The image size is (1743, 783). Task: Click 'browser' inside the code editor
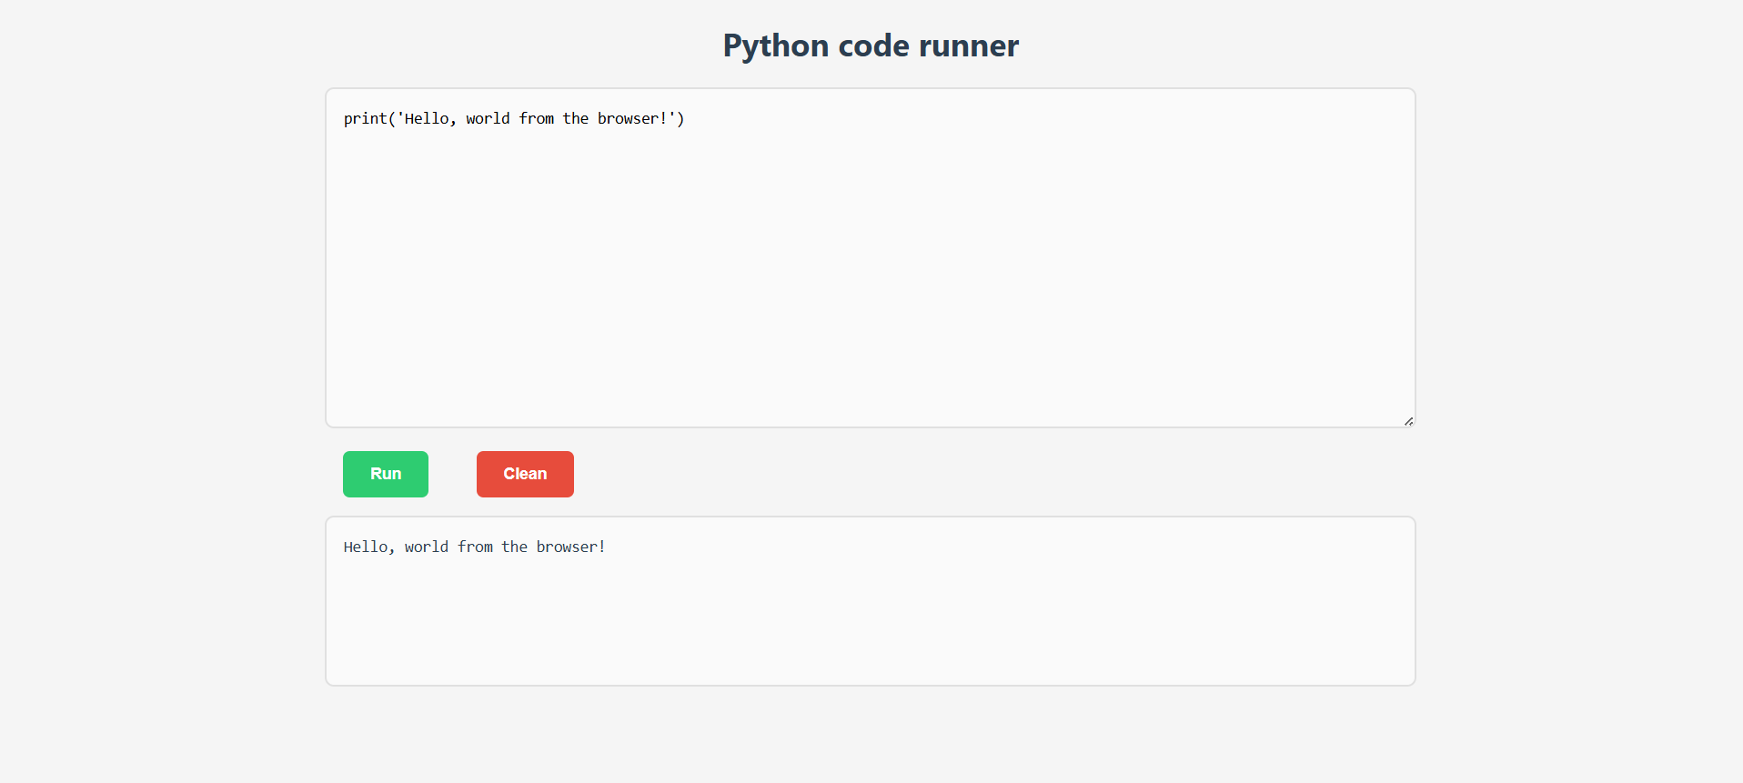pyautogui.click(x=628, y=118)
